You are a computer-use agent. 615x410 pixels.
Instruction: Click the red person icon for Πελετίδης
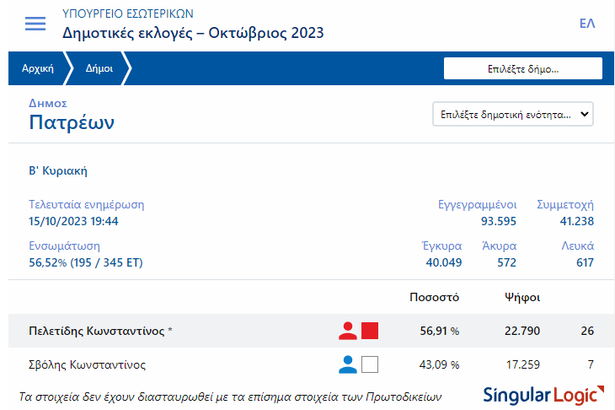[347, 331]
